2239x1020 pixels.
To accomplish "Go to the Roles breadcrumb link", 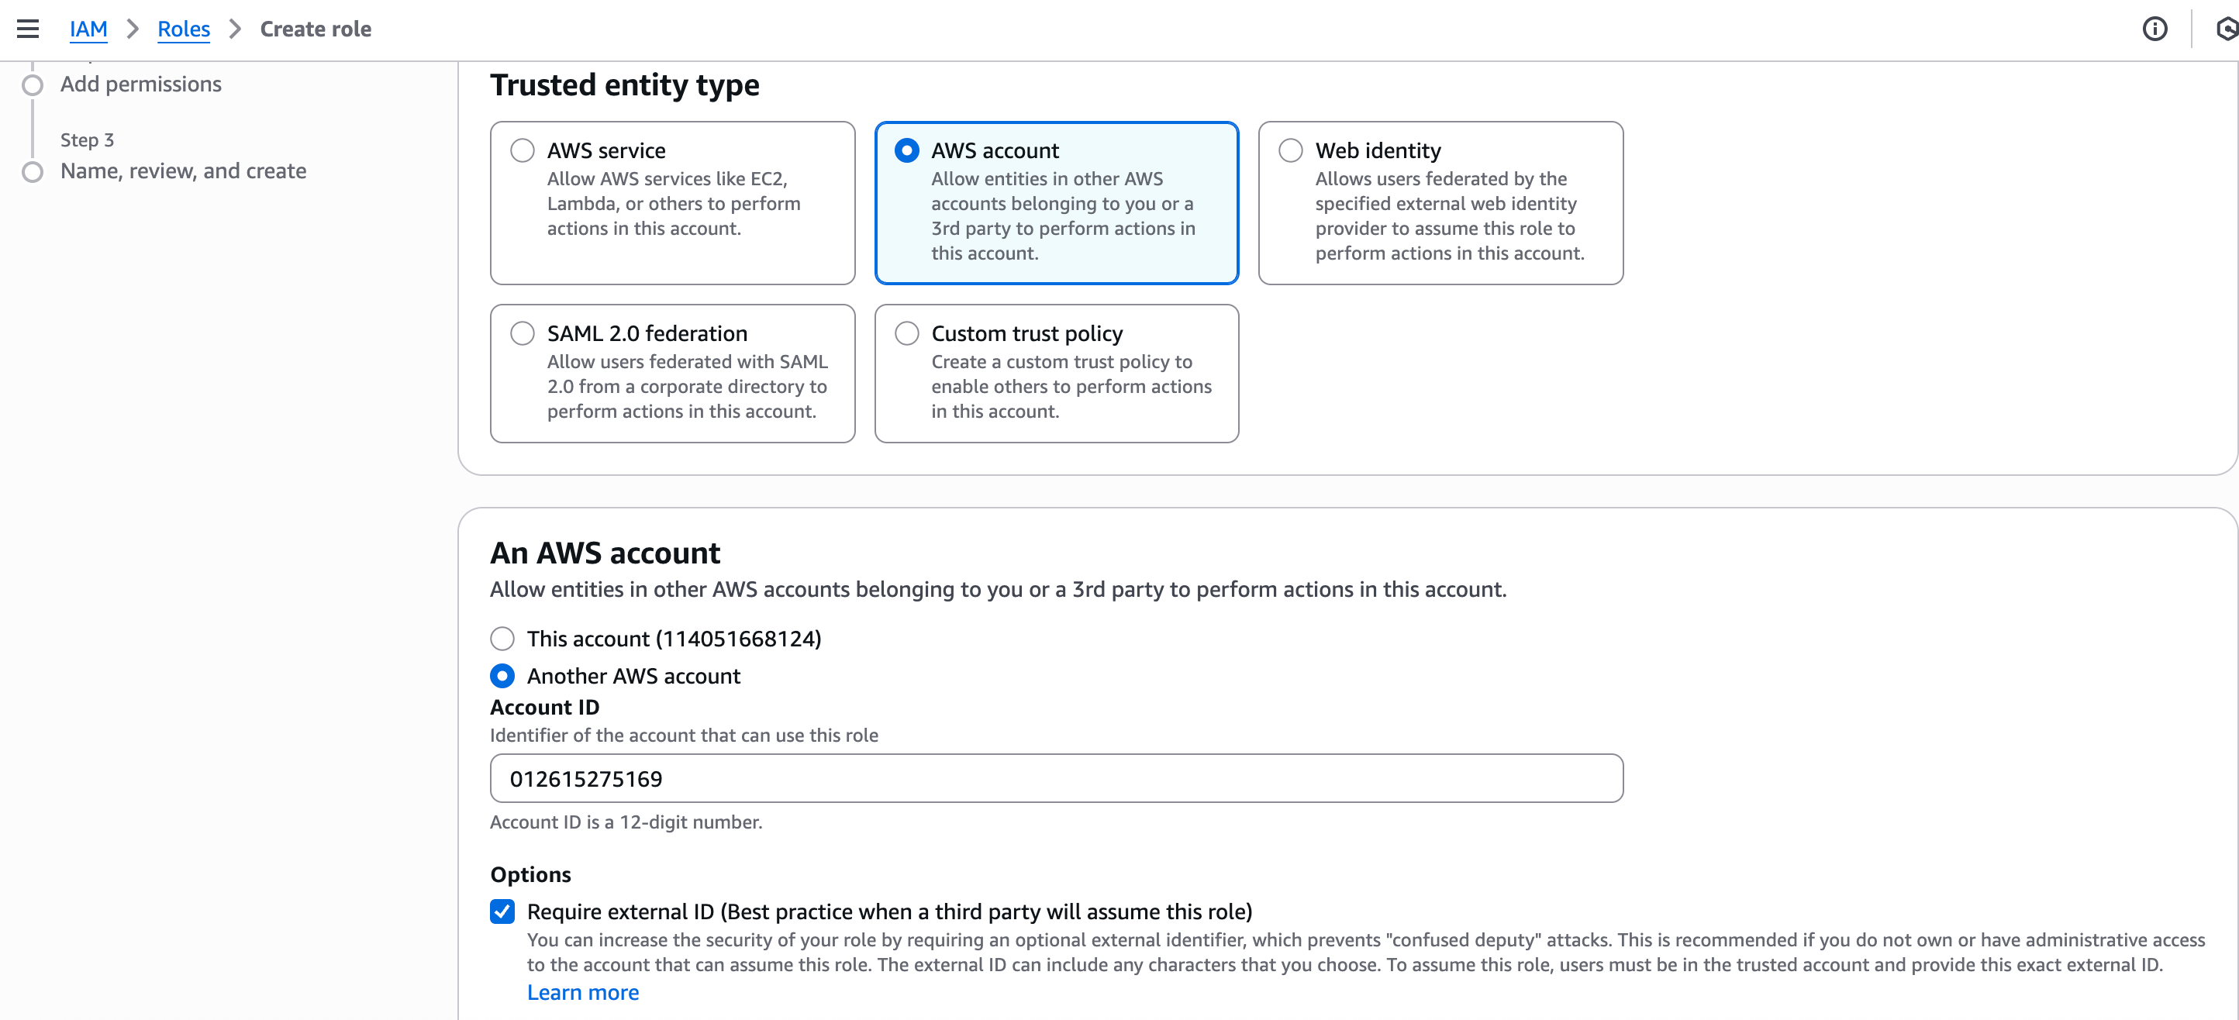I will tap(184, 29).
